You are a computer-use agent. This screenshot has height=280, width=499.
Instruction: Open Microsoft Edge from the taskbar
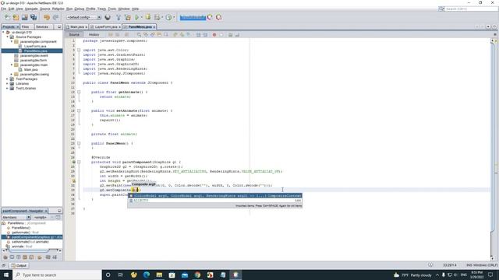click(x=147, y=275)
